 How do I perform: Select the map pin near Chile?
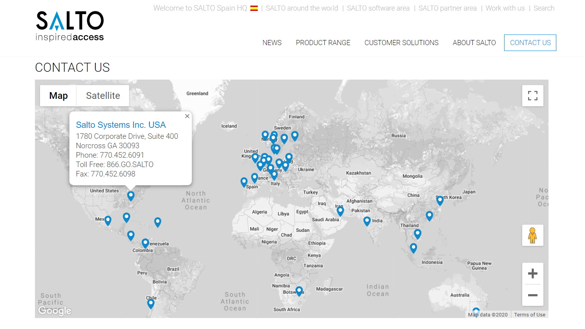point(151,304)
